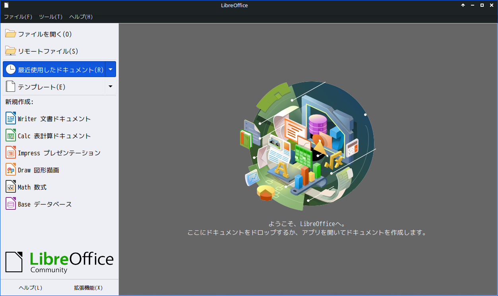Open the ツール(T) menu
498x296 pixels.
tap(51, 17)
